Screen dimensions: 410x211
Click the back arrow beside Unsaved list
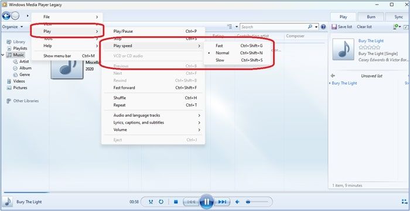pos(333,75)
